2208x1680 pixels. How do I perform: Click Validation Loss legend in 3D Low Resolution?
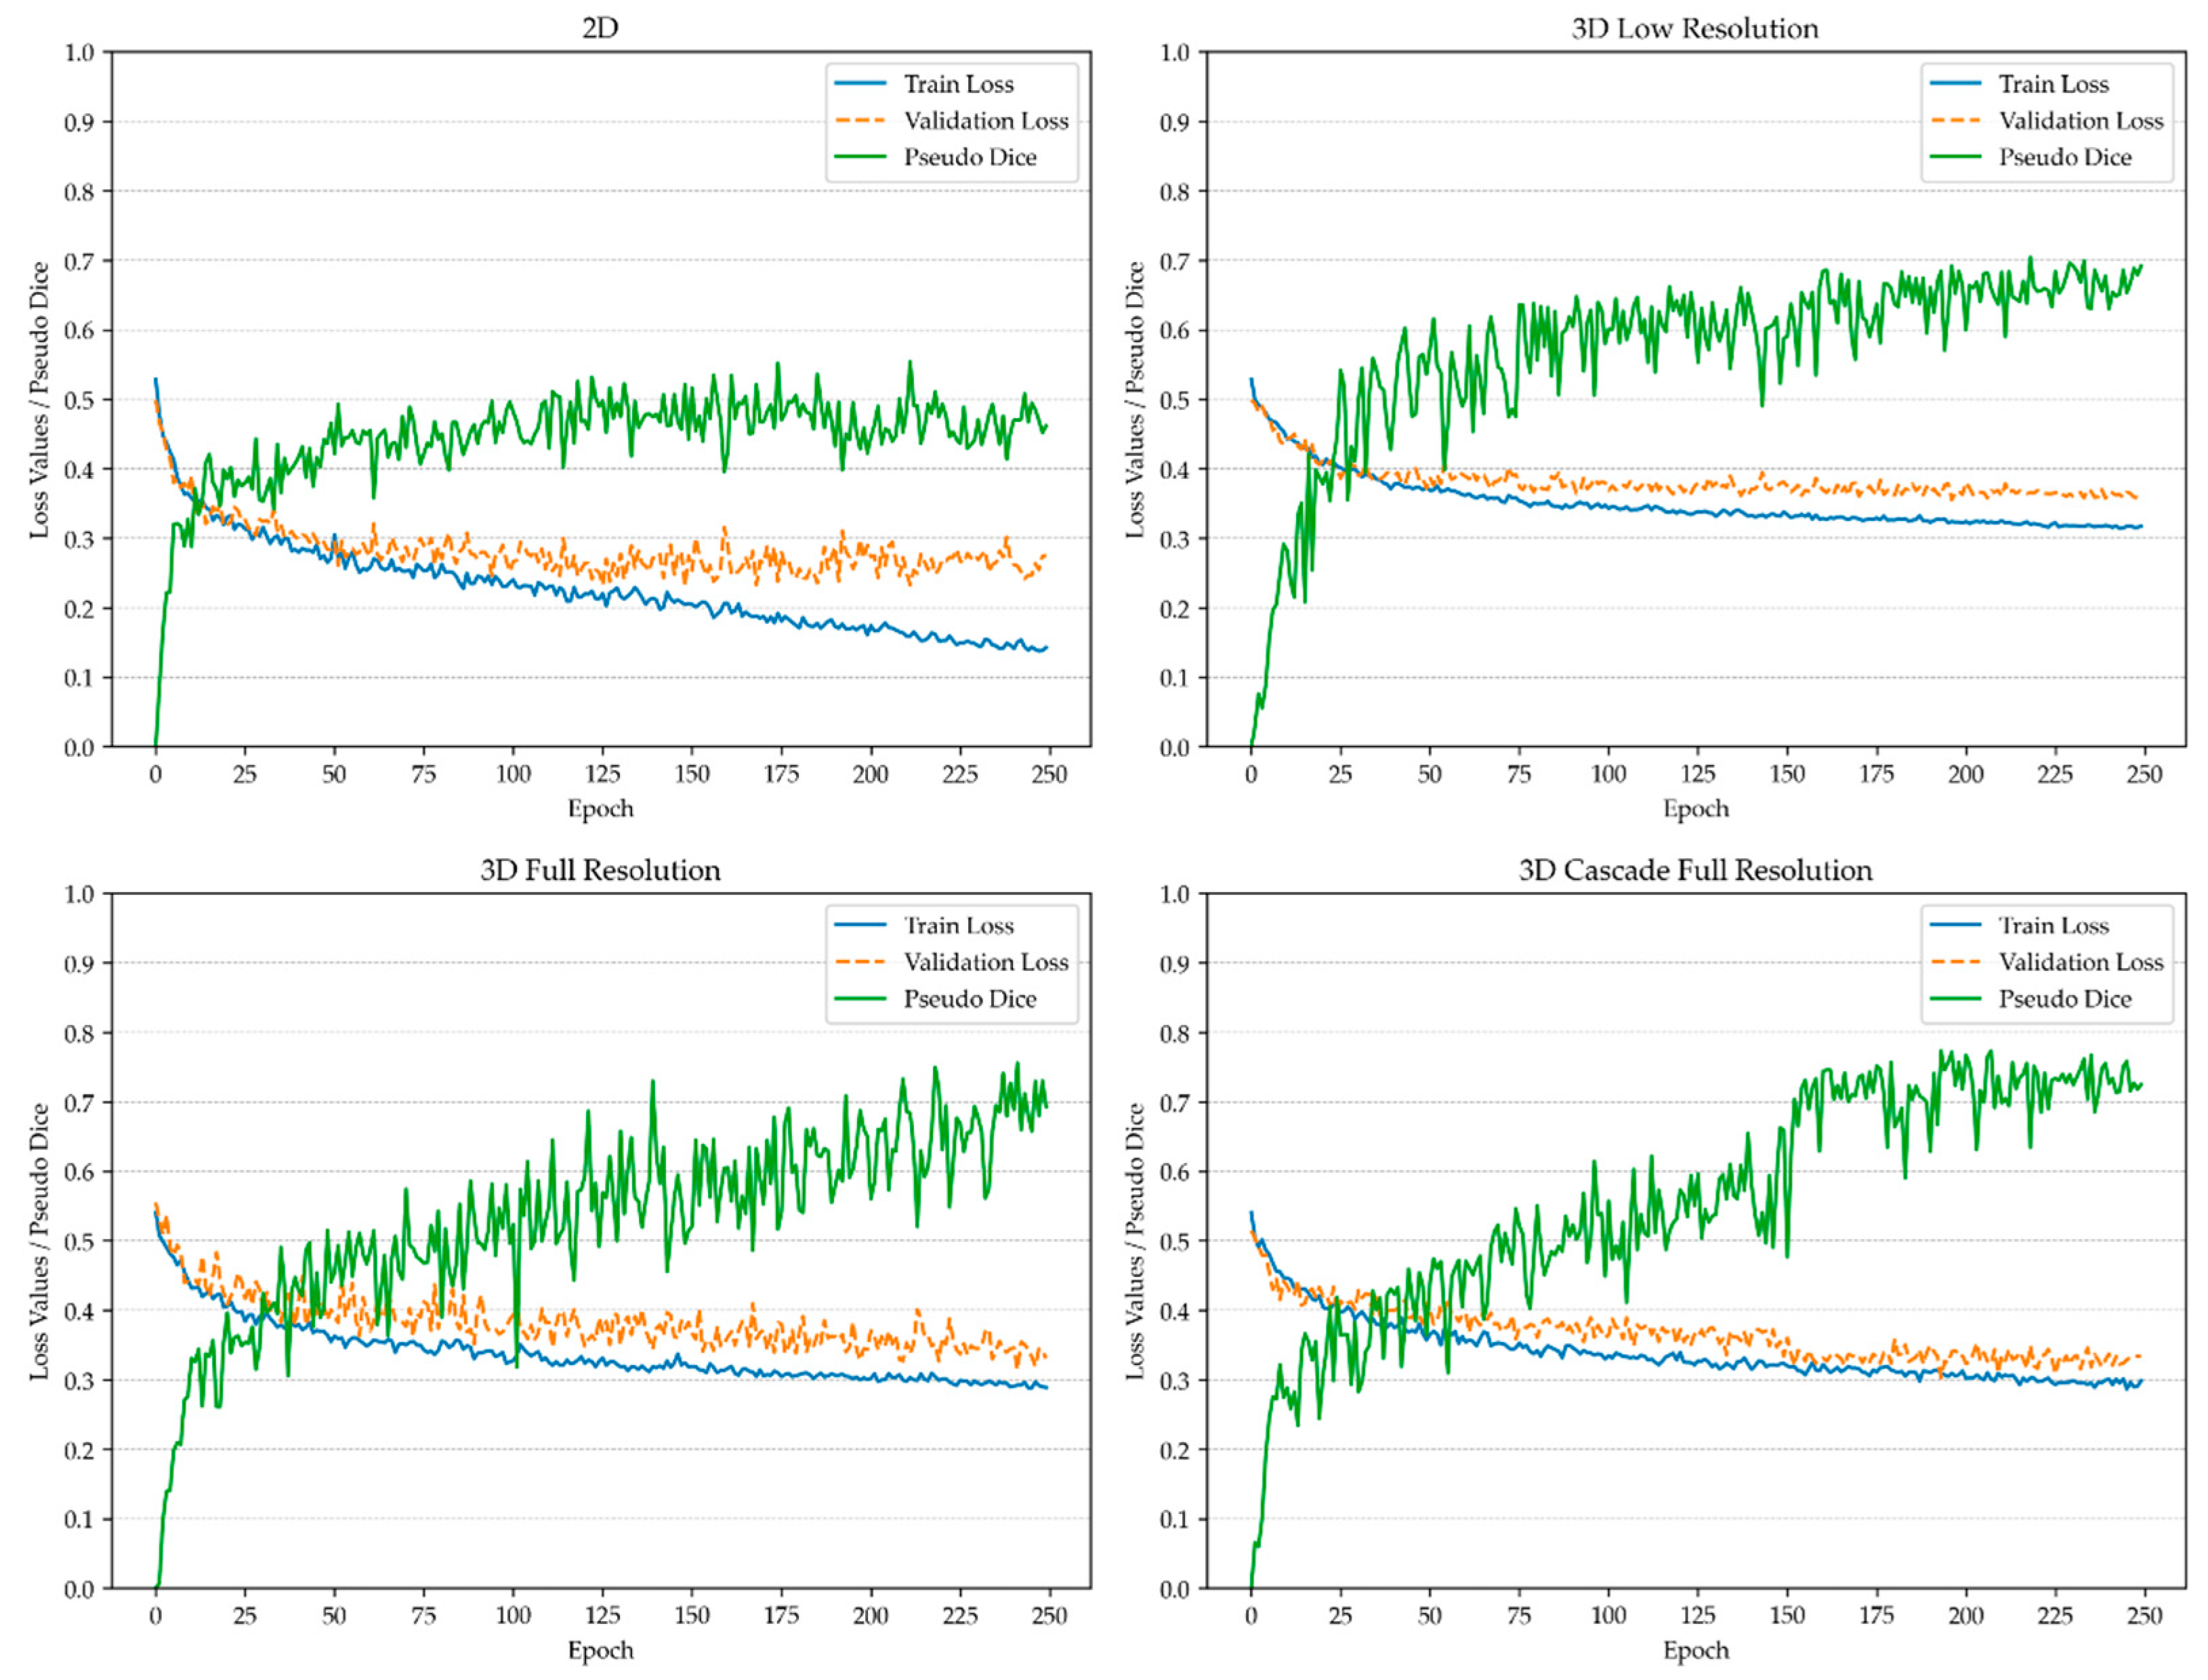click(x=2080, y=121)
